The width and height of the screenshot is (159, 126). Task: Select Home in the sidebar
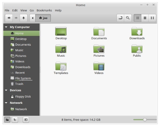point(21,33)
